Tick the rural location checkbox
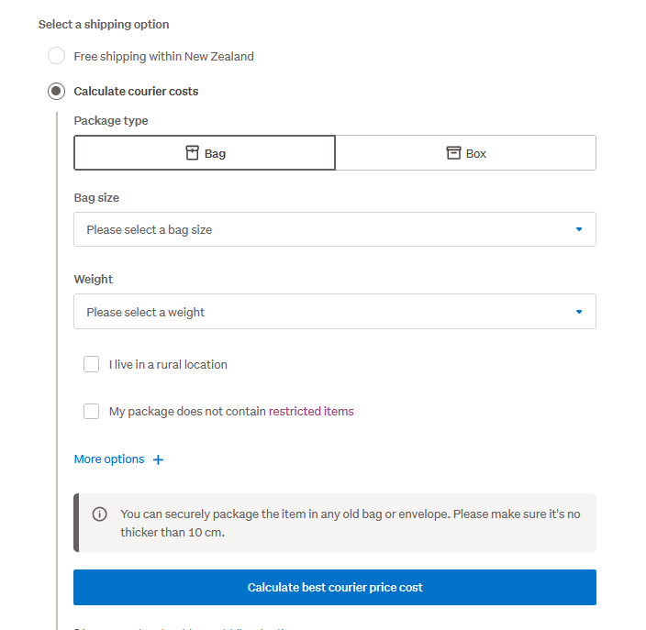646x630 pixels. point(92,364)
